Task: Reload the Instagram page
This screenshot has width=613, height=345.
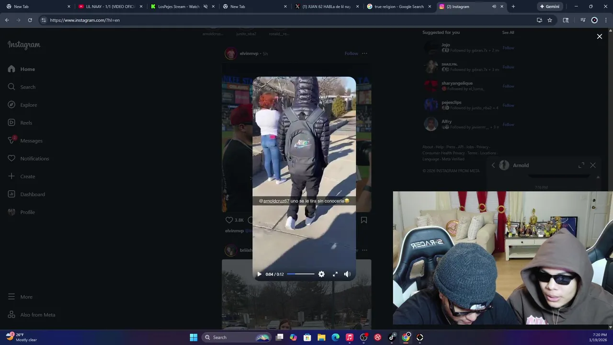Action: 30,20
